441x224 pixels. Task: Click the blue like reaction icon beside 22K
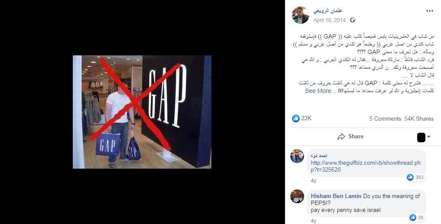295,118
